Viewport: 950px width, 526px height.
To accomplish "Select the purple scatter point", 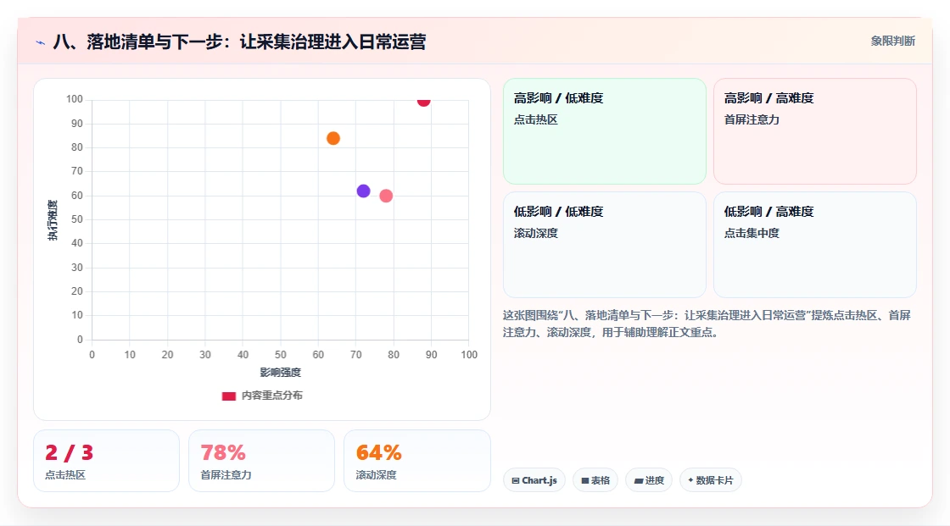I will [x=364, y=191].
